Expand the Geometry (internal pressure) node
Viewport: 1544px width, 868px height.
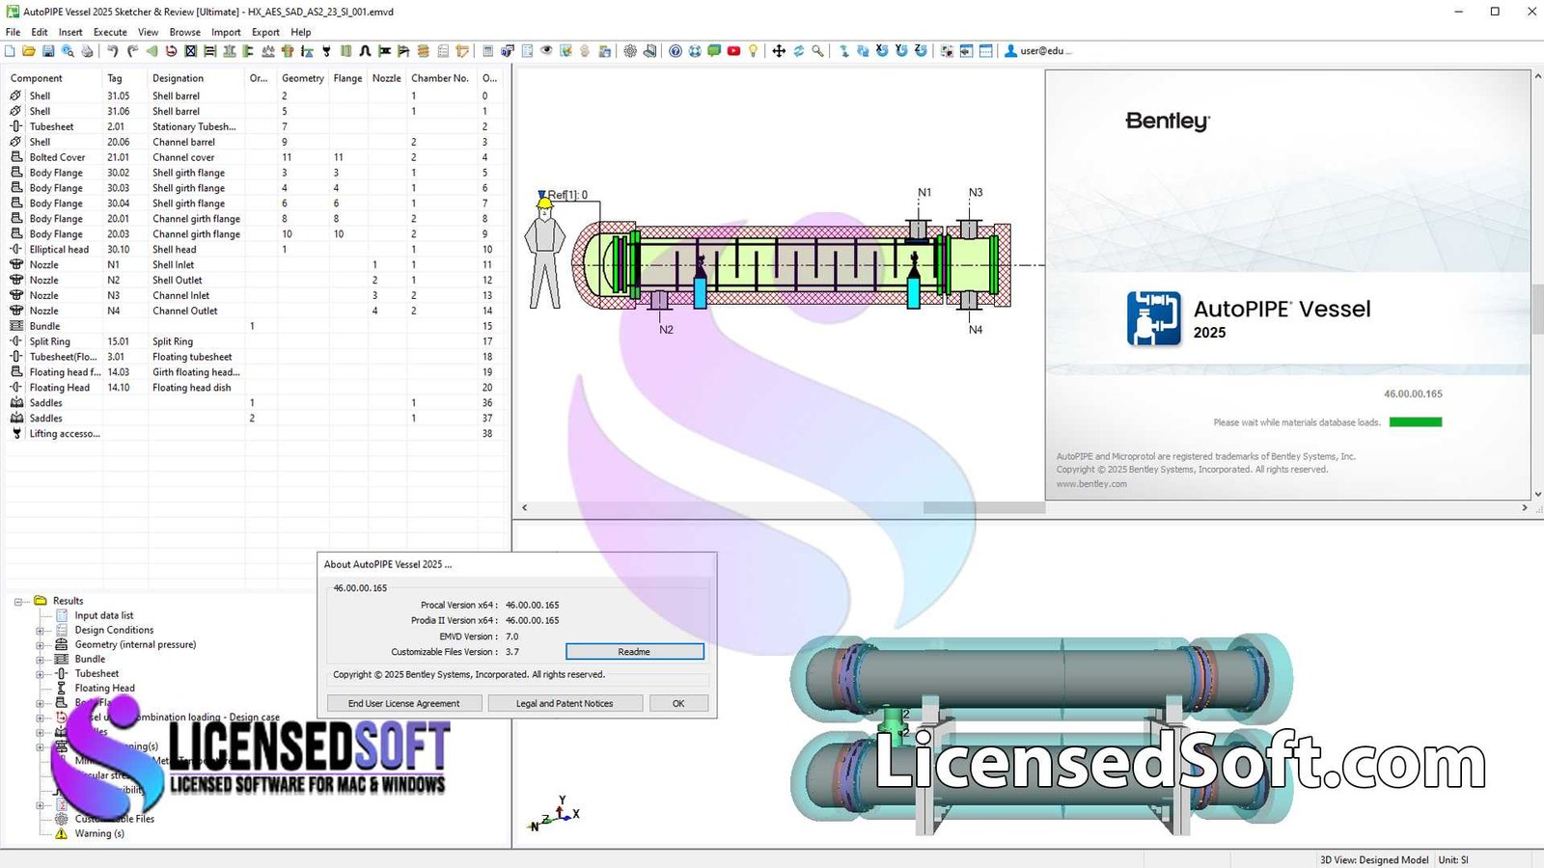coord(41,645)
